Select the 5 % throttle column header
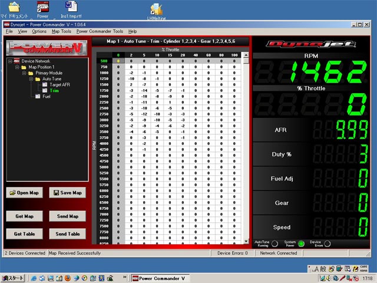Screen dimensions: 377x283 [x=144, y=55]
